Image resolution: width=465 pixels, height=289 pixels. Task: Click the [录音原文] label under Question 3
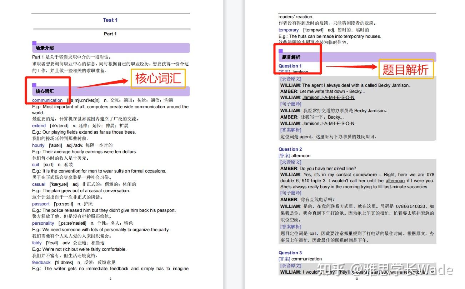click(291, 266)
